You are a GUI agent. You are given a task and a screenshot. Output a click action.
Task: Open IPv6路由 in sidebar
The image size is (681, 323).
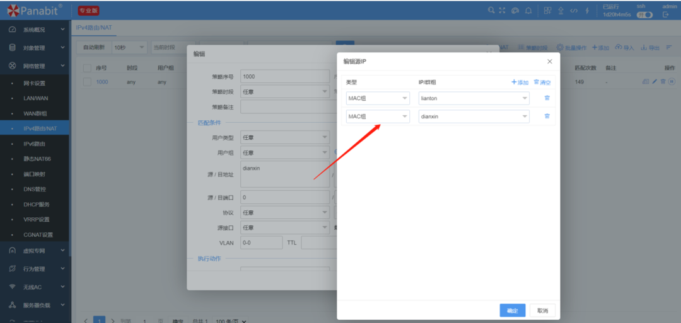click(35, 144)
